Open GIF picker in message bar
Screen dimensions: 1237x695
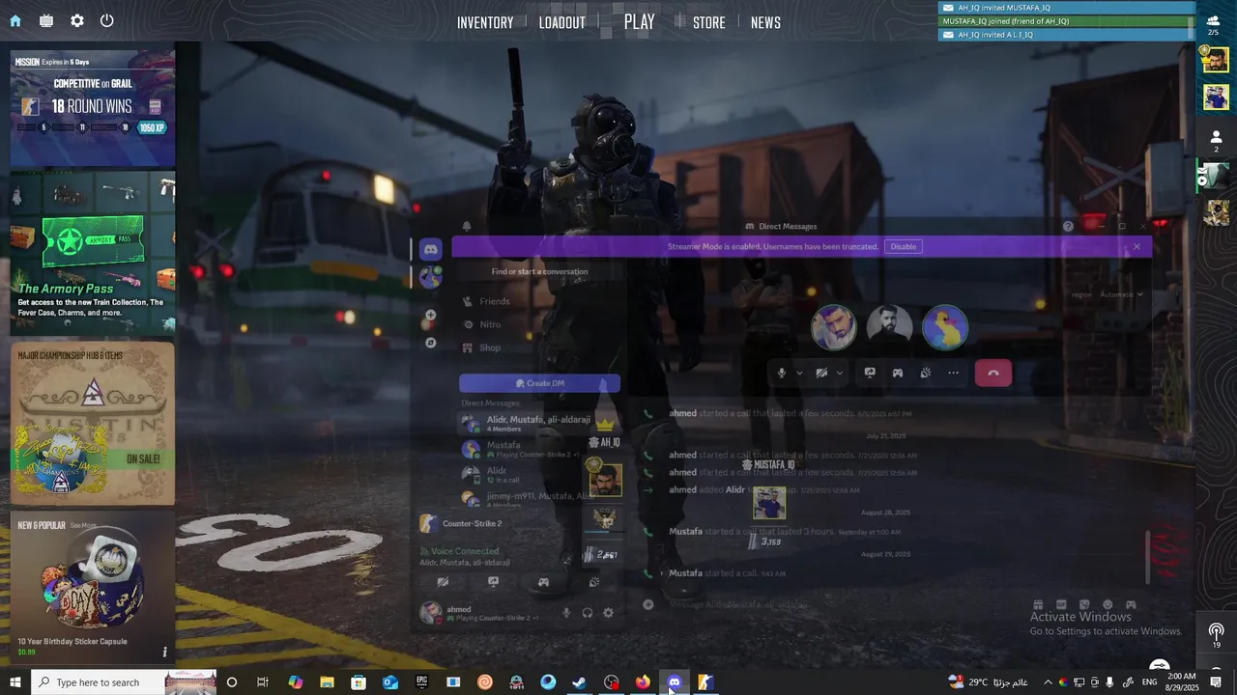click(1061, 604)
